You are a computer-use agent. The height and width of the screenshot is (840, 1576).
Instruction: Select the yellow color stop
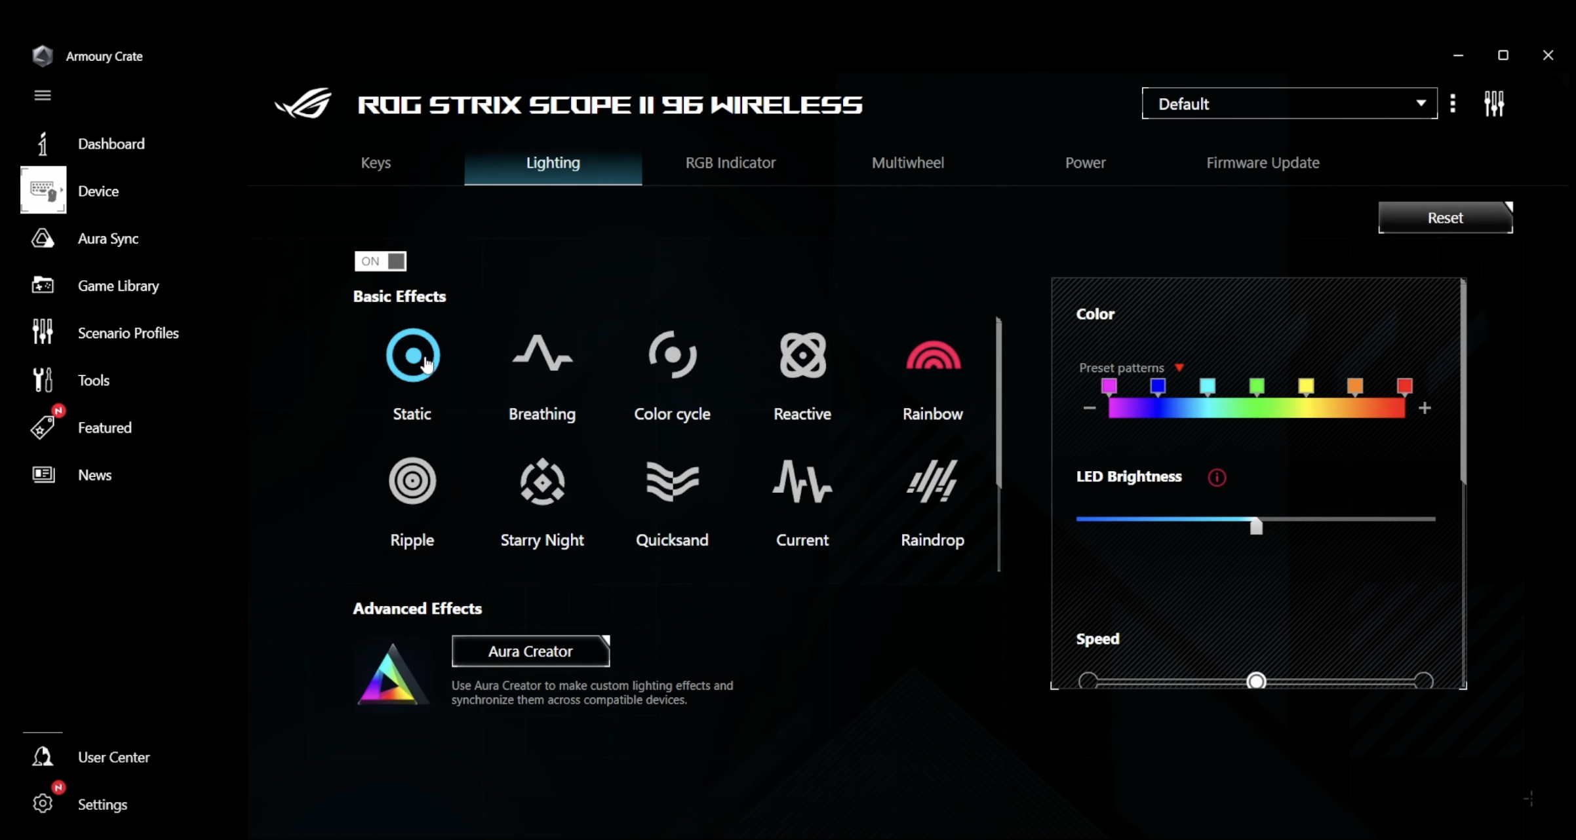(x=1306, y=387)
